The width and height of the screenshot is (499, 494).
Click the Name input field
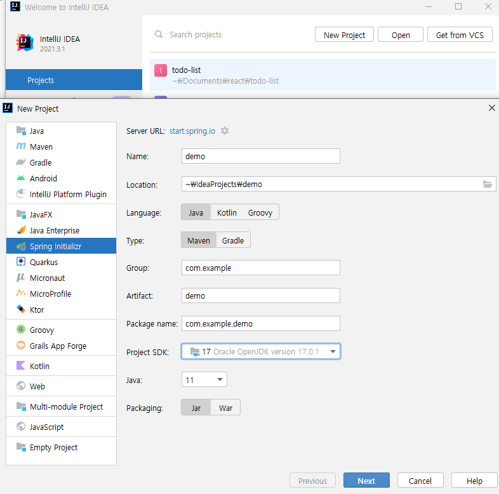coord(261,156)
